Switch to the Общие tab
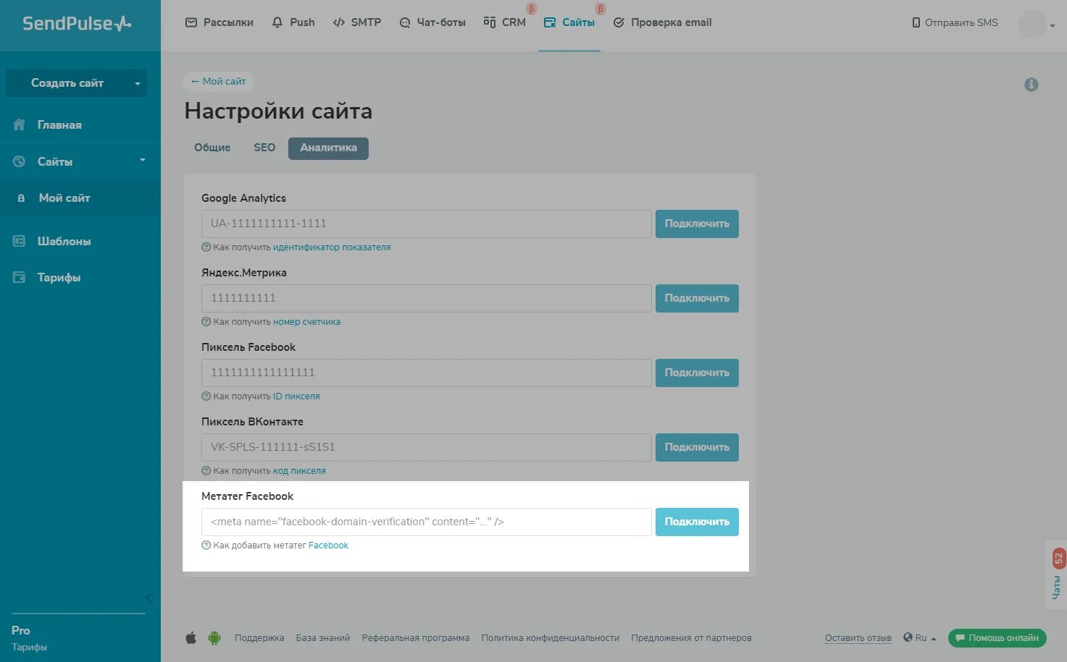This screenshot has height=662, width=1067. coord(212,148)
